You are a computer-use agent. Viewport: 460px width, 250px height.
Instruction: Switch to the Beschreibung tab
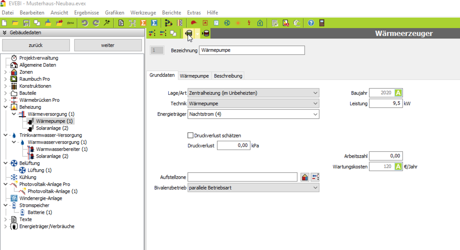click(x=228, y=76)
